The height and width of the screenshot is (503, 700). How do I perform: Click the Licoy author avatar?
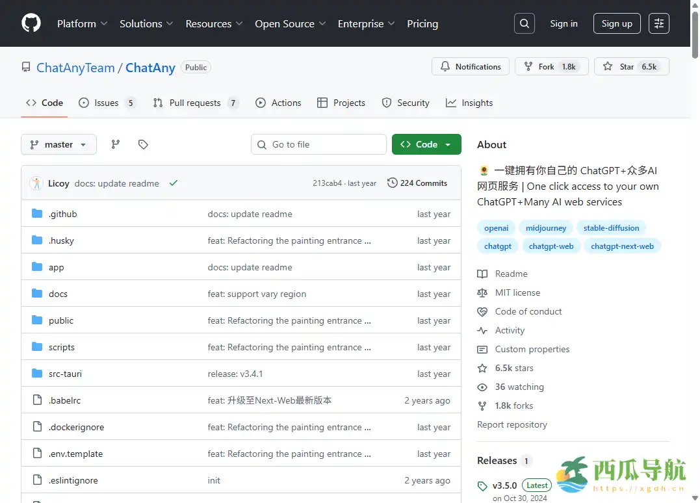pos(36,183)
